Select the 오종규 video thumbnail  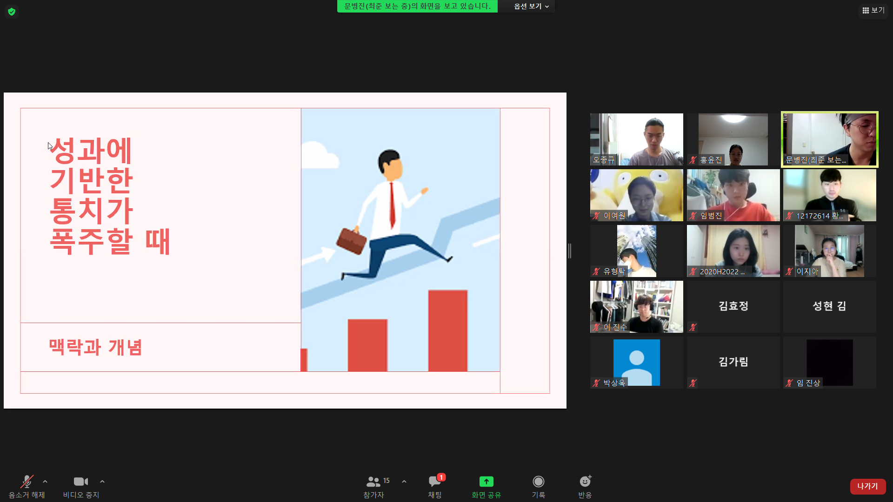pyautogui.click(x=636, y=139)
